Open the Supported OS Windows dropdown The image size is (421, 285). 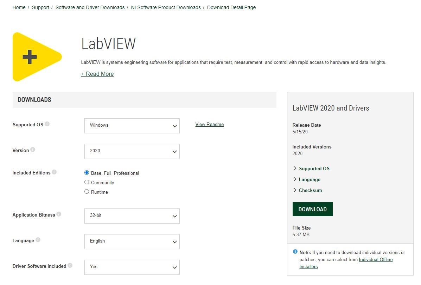tap(132, 126)
